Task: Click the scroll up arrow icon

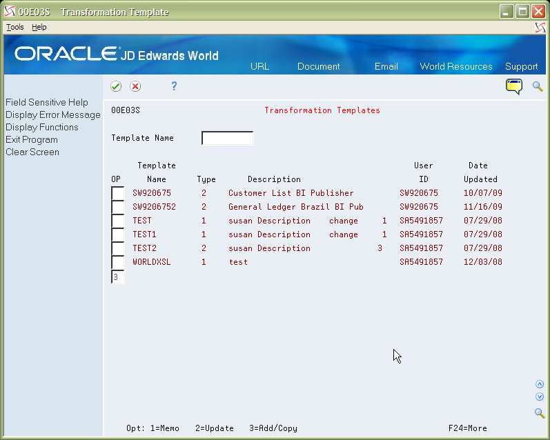Action: pyautogui.click(x=540, y=384)
